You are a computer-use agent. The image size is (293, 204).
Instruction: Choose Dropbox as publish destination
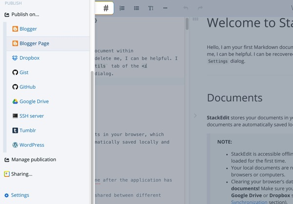[29, 58]
